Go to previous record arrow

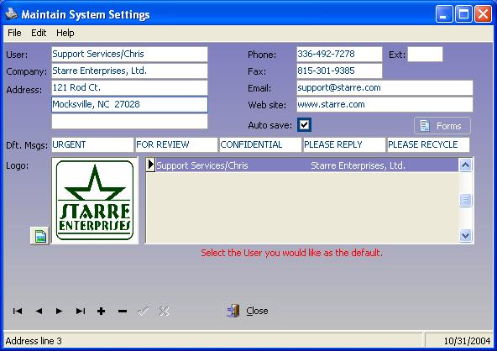39,311
